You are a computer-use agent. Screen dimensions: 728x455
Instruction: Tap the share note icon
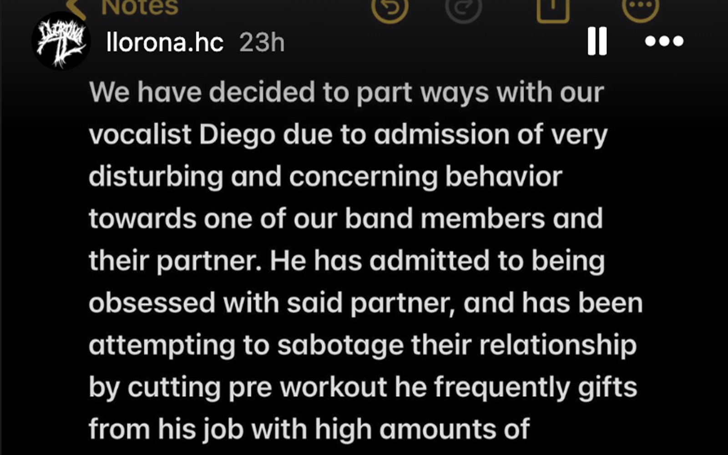553,8
